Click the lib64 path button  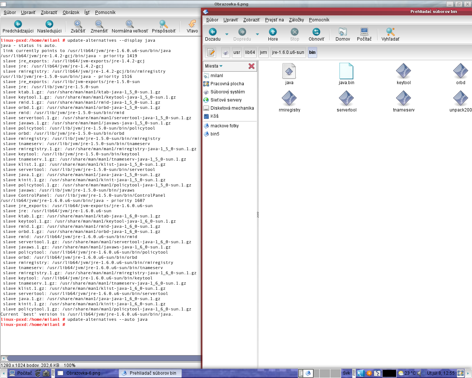250,52
